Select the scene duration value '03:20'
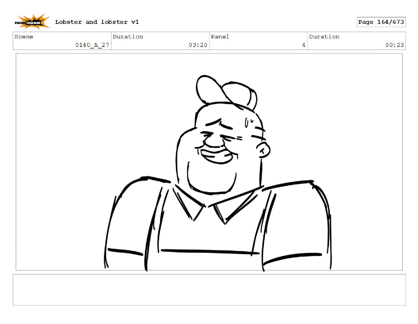418x324 pixels. coord(198,45)
